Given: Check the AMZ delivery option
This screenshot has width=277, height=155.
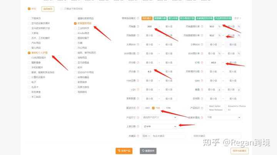Looking at the screenshot, I should (143, 108).
